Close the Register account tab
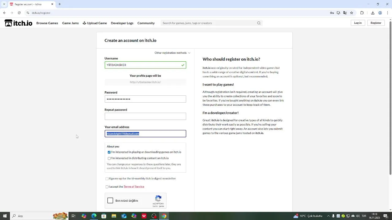 (52, 4)
